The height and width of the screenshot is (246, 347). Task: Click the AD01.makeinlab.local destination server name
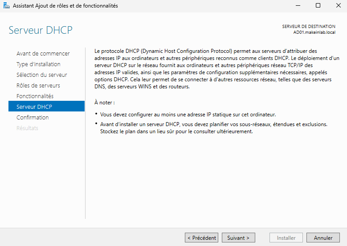click(x=314, y=32)
